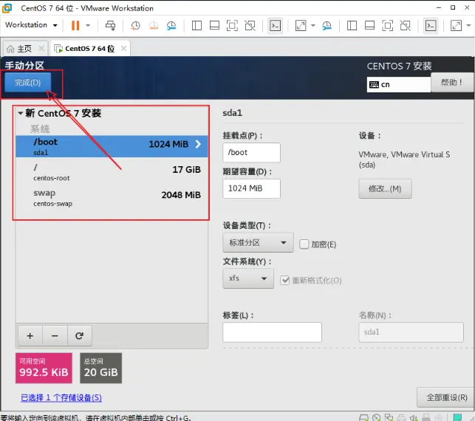Select the swap centos-swap partition

click(111, 198)
